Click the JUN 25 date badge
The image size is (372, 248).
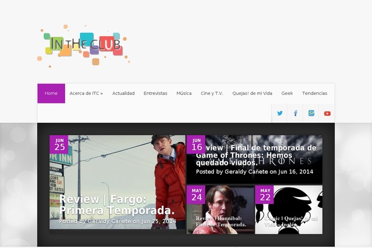click(59, 144)
